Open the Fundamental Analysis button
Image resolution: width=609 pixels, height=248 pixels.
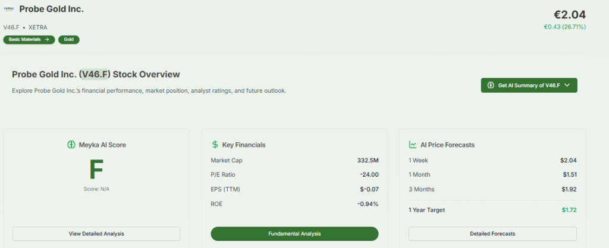click(294, 234)
